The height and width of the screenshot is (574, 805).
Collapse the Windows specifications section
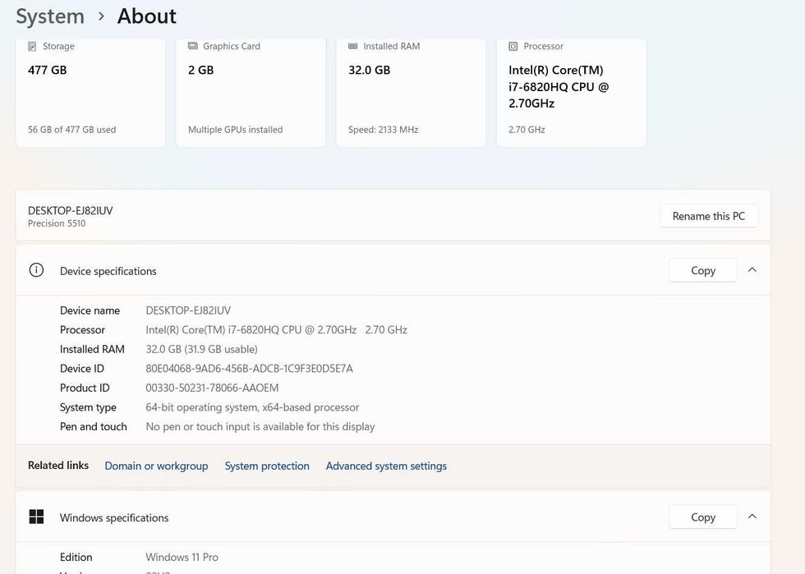[x=752, y=516]
